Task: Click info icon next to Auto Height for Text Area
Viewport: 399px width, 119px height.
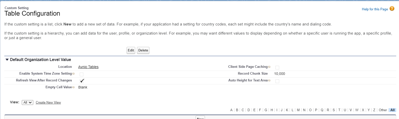Action: click(x=269, y=80)
